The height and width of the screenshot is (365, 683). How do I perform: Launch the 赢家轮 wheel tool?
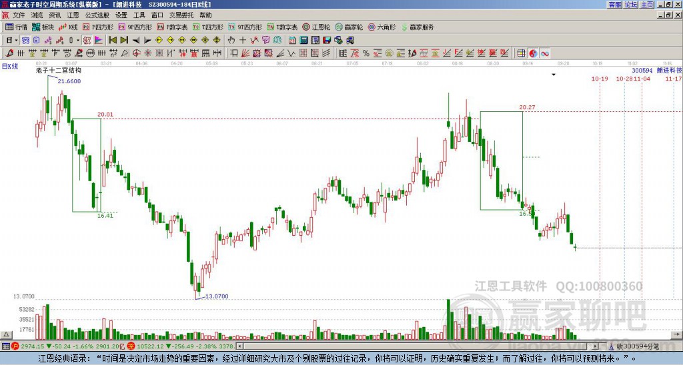349,27
